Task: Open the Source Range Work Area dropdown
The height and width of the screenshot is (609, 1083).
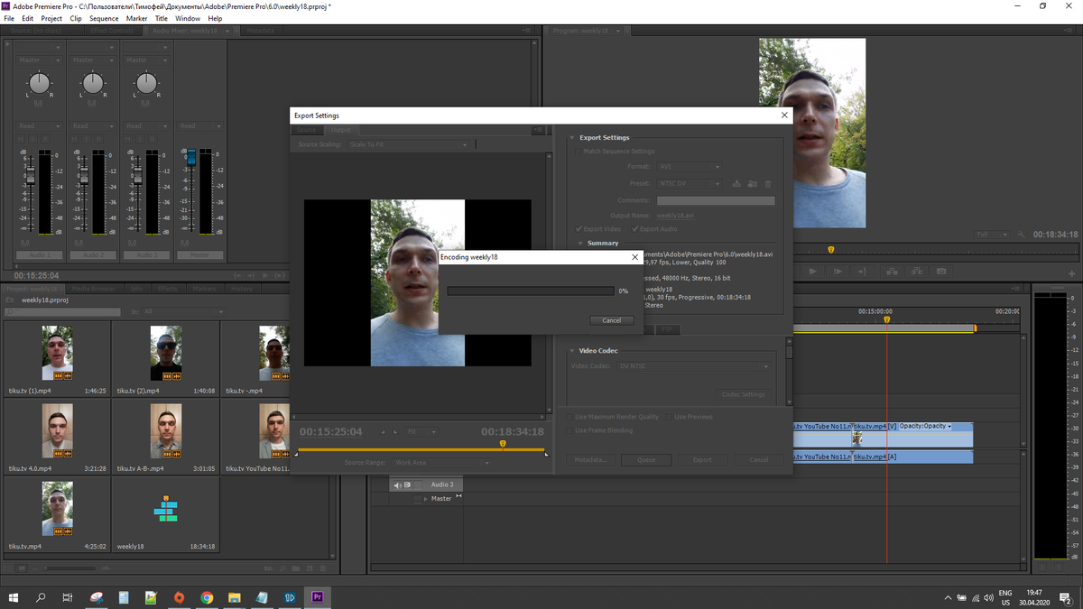Action: (x=442, y=463)
